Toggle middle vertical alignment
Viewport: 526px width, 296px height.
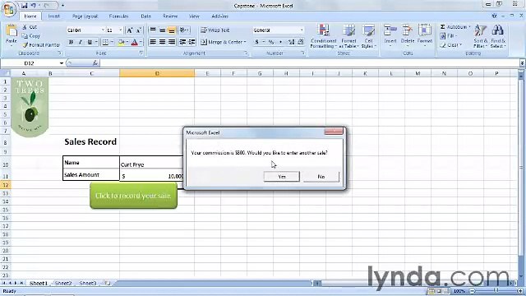(x=162, y=30)
